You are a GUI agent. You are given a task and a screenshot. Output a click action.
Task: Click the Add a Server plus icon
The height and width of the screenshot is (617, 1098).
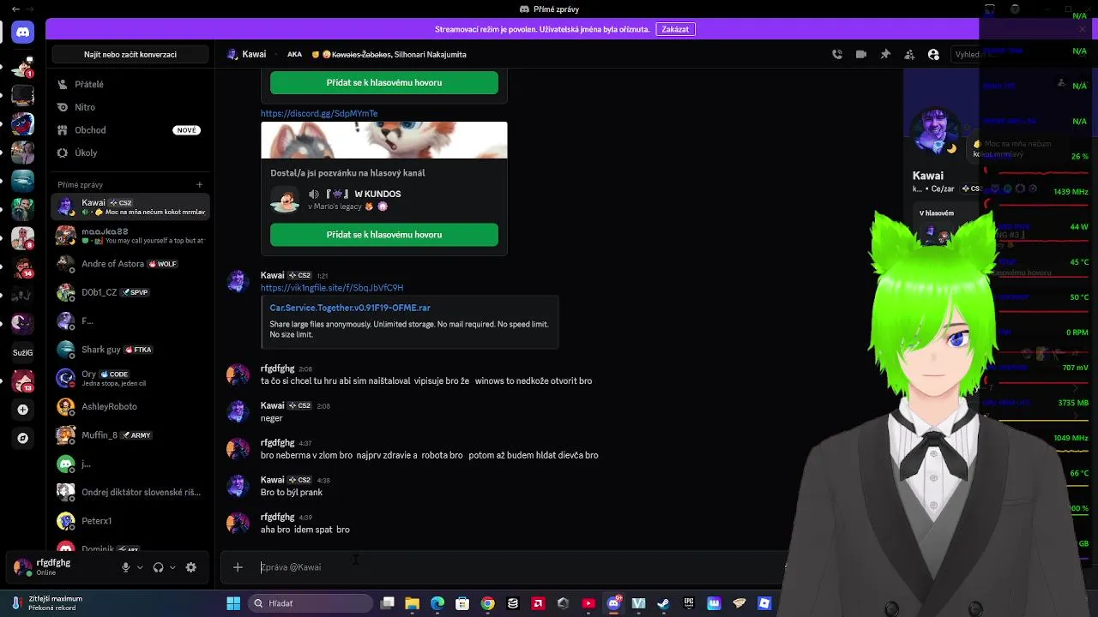point(23,410)
